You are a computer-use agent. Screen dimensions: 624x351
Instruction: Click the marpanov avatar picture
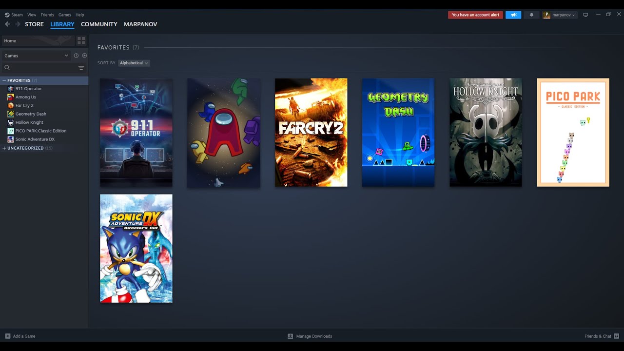point(546,15)
